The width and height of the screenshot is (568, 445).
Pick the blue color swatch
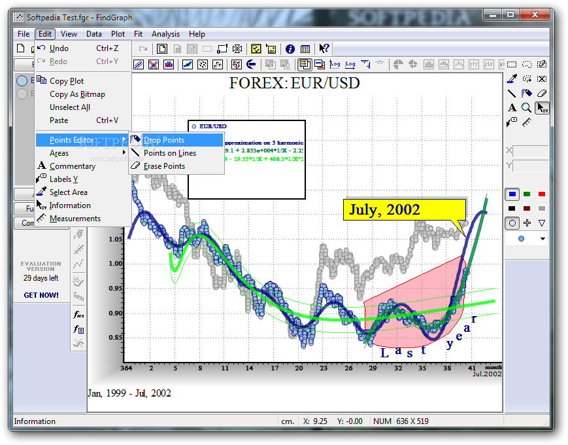click(x=512, y=194)
